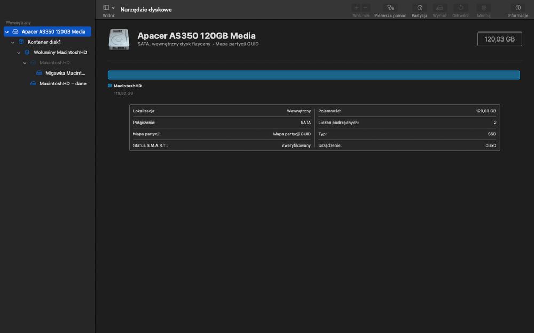Click the Liczba podrzędnych value 2
The image size is (534, 333).
tap(495, 123)
